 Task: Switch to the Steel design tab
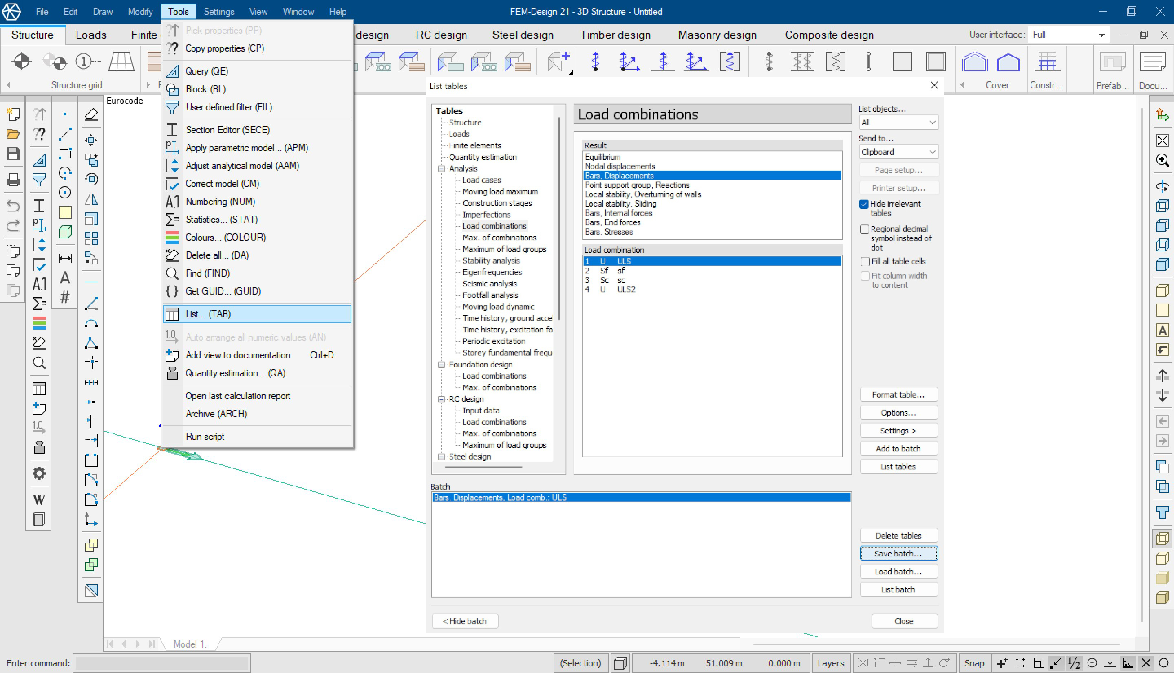pyautogui.click(x=523, y=35)
